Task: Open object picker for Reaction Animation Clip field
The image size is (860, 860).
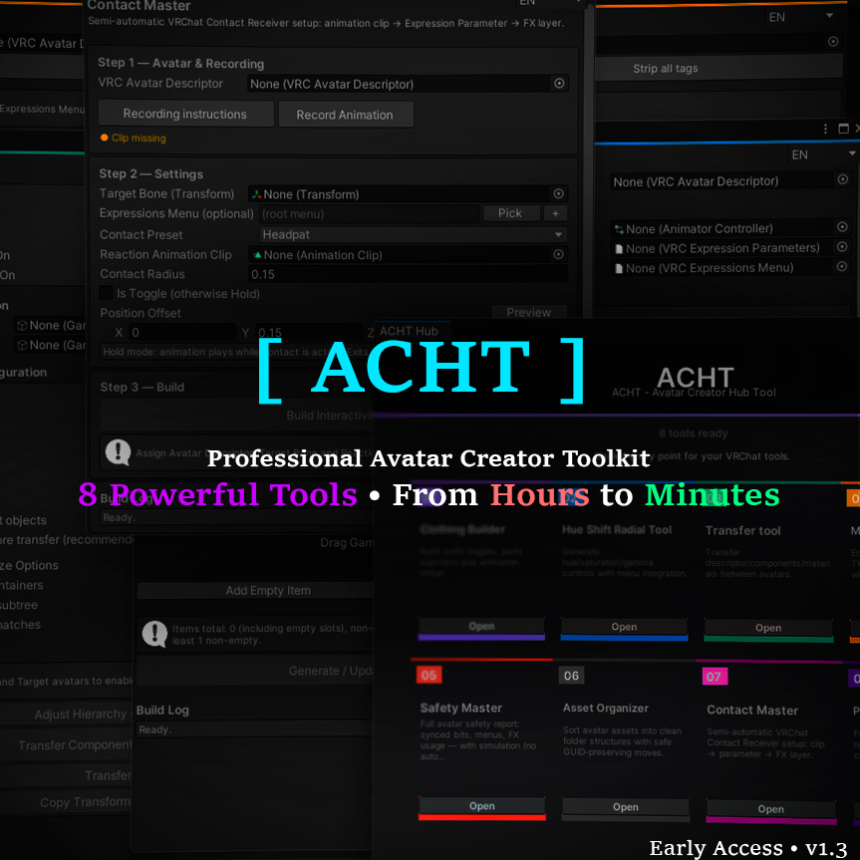Action: pyautogui.click(x=558, y=254)
